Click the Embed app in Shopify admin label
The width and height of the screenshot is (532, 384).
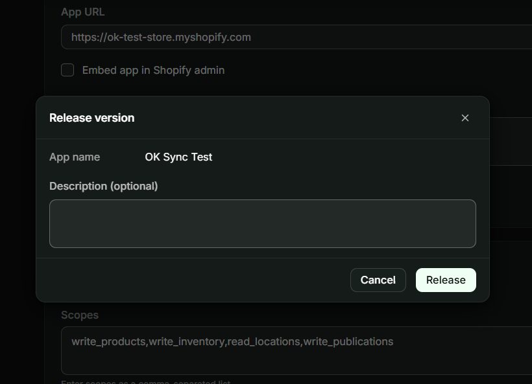tap(153, 70)
